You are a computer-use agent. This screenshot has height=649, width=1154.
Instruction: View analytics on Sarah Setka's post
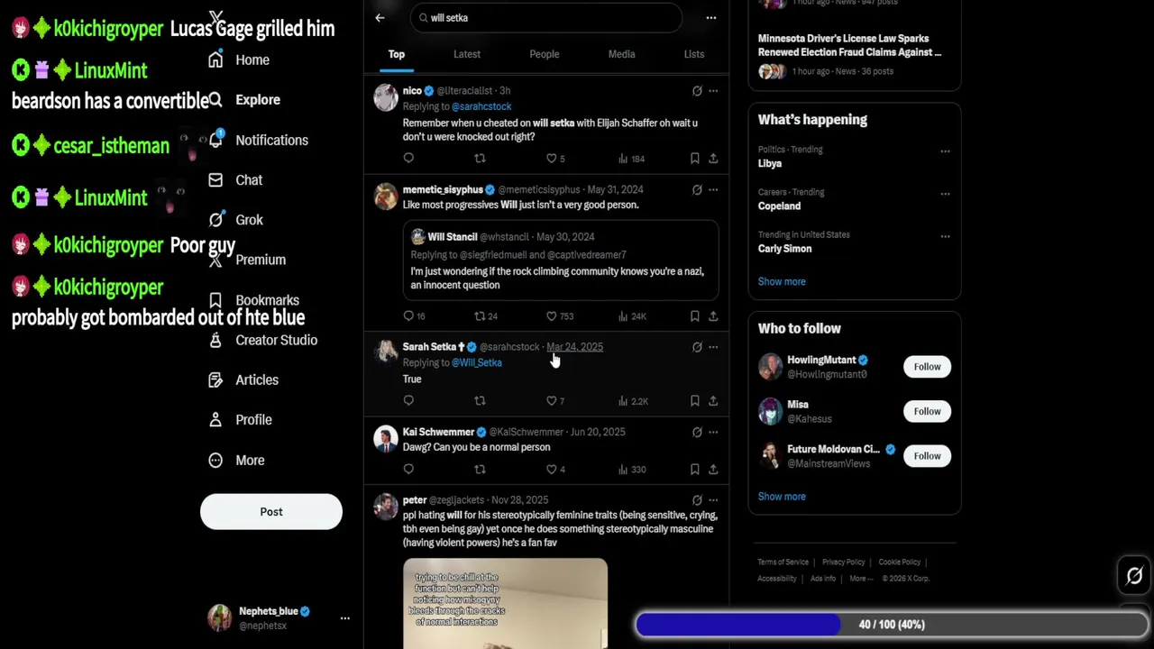[x=632, y=401]
